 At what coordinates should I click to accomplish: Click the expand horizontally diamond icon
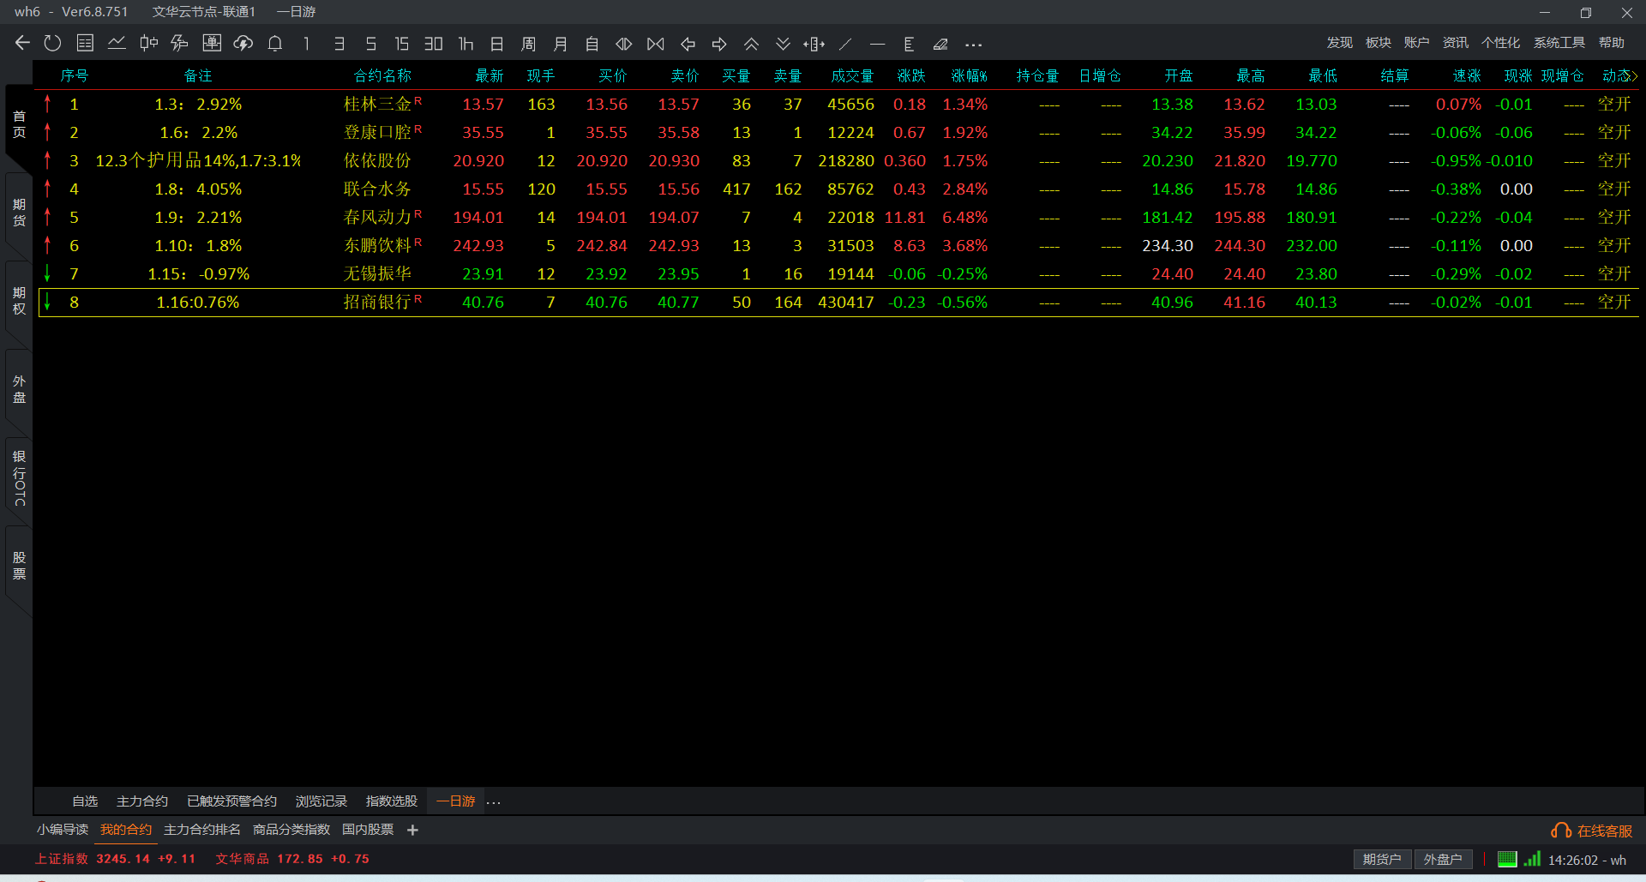[x=624, y=44]
